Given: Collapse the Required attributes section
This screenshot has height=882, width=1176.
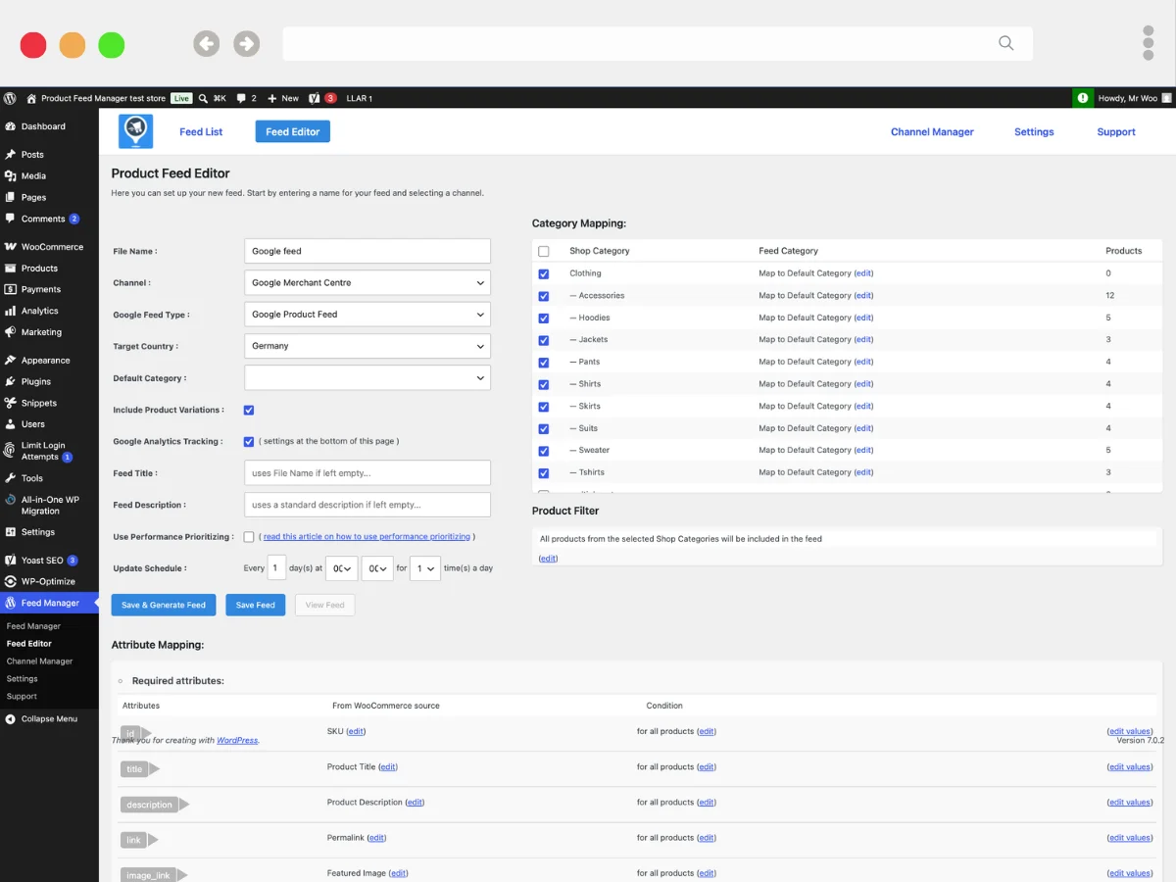Looking at the screenshot, I should pos(121,681).
